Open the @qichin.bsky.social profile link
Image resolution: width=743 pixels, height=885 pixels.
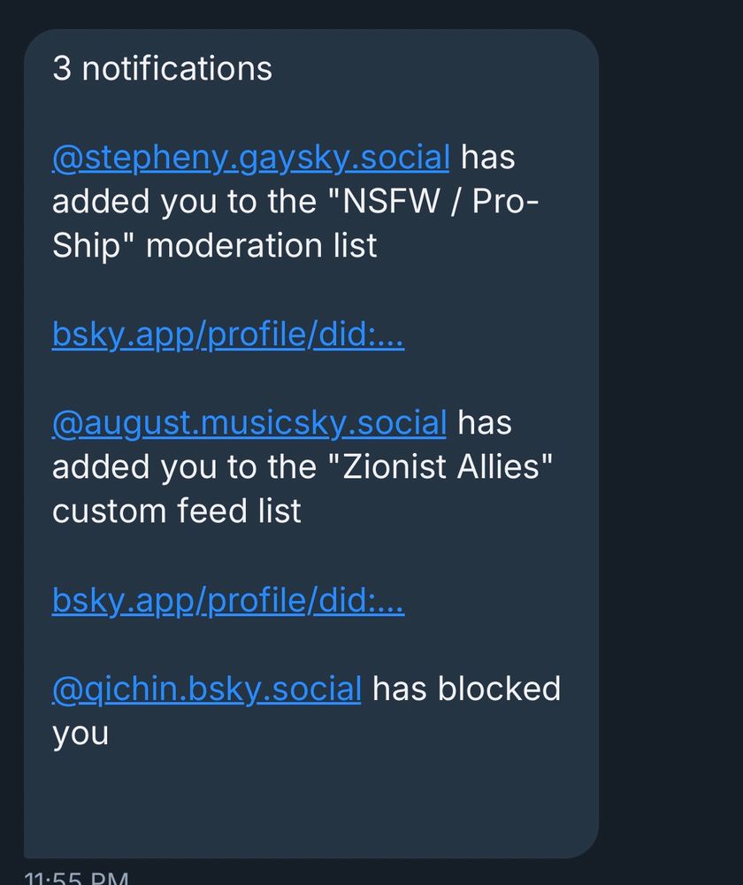click(206, 689)
